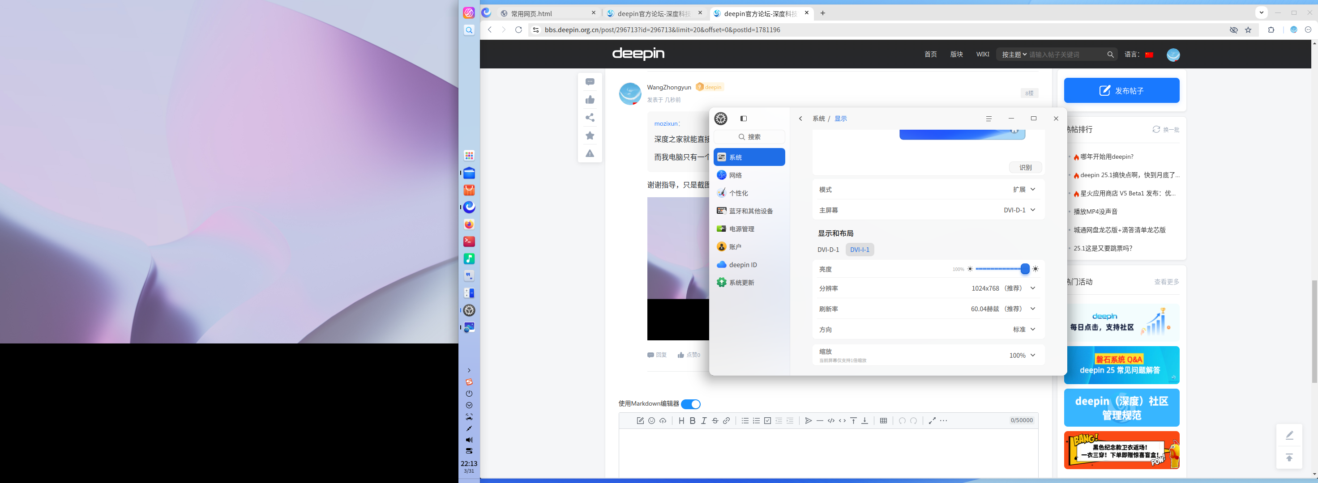Viewport: 1318px width, 483px height.
Task: Insert a task list checkbox in the editor
Action: (767, 421)
